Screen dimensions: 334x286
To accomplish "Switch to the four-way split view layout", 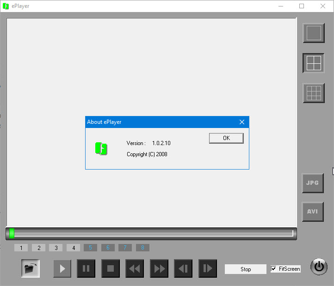I will pyautogui.click(x=314, y=63).
